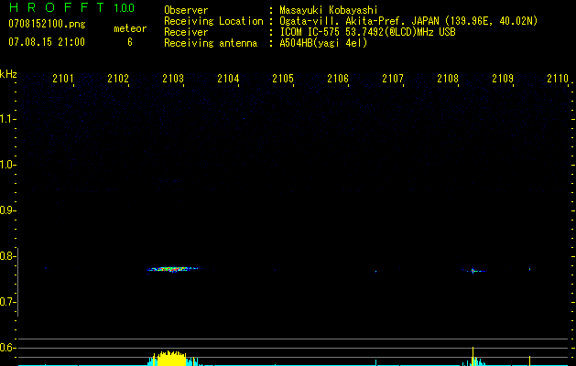Click the faint echo dot after 2109

click(x=529, y=269)
